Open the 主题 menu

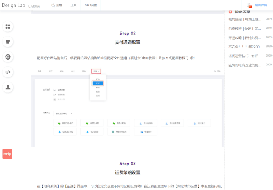pyautogui.click(x=57, y=6)
